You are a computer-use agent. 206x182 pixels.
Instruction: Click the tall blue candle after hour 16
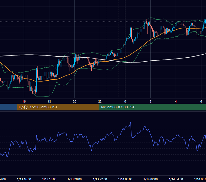(x=37, y=80)
